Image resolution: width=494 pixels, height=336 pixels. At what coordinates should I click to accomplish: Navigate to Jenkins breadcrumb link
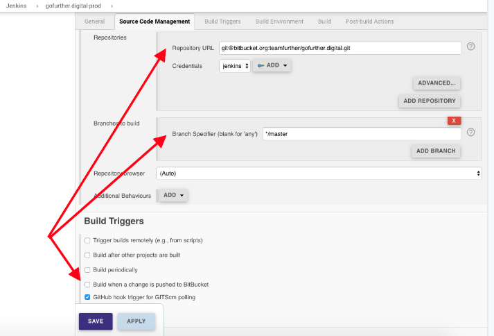point(17,6)
